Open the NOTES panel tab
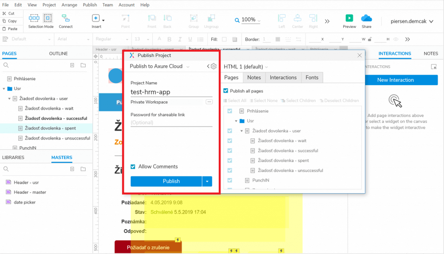444x254 pixels. click(431, 54)
